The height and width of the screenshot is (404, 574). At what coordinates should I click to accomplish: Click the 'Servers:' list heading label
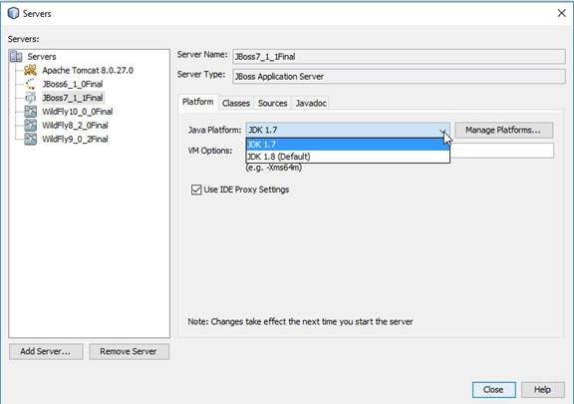coord(24,39)
